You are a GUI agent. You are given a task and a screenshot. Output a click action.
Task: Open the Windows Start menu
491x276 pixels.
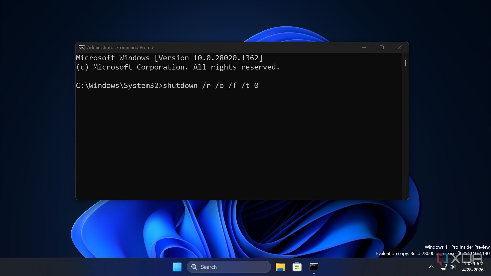[177, 267]
